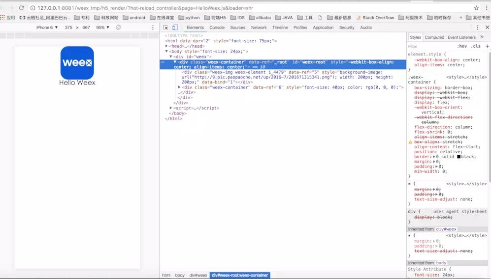Collapse the selected weex-root div node
491x279 pixels.
pos(175,62)
